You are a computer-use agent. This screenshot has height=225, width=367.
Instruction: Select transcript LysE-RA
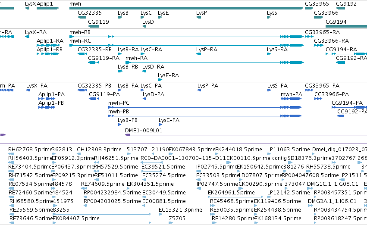coord(160,80)
